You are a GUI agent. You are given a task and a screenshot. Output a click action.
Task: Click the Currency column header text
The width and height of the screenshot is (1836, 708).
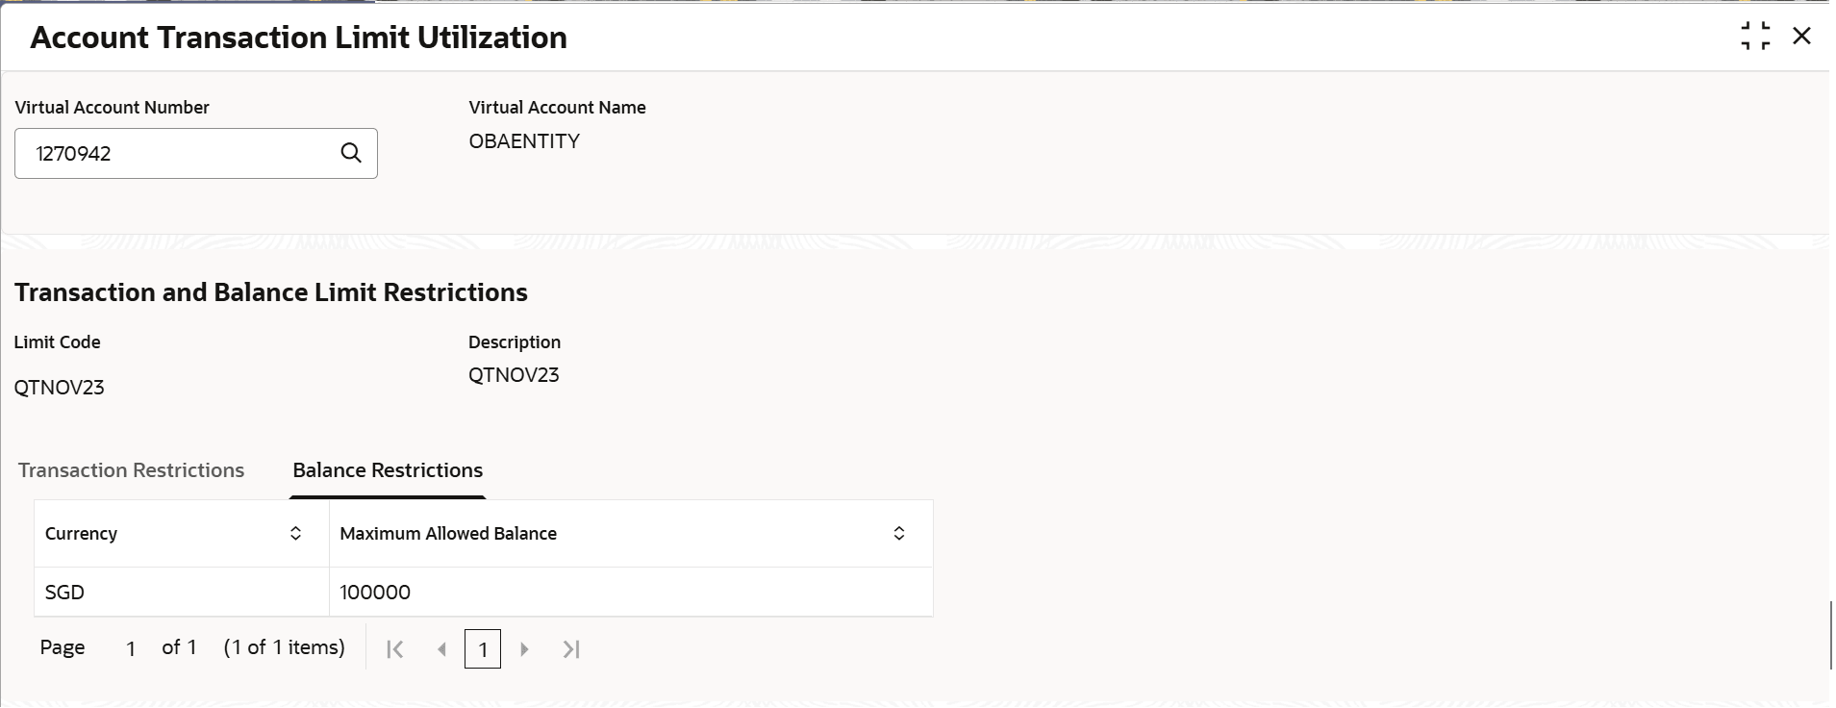coord(81,534)
